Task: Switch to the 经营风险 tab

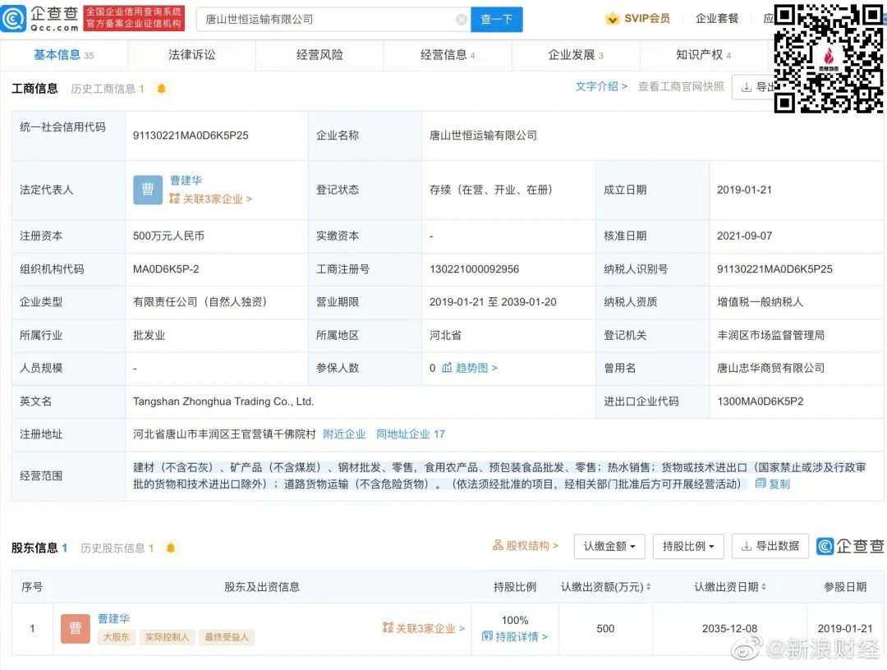Action: click(319, 55)
